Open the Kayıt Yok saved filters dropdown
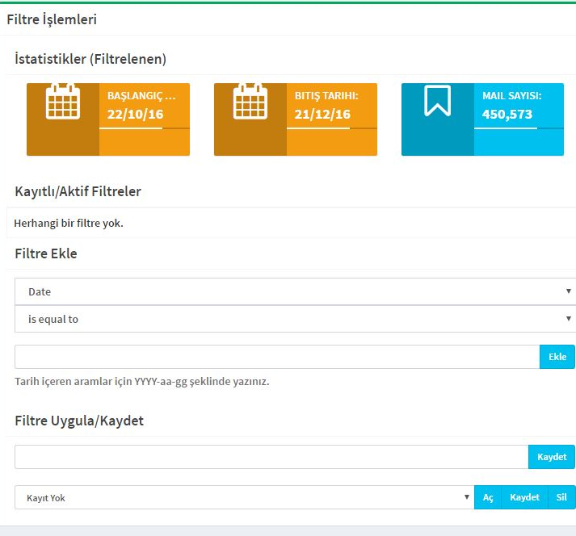The image size is (576, 536). tap(243, 497)
